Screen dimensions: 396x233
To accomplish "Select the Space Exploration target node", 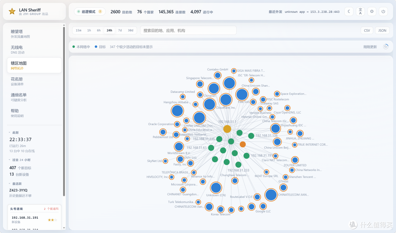I will pyautogui.click(x=277, y=94).
